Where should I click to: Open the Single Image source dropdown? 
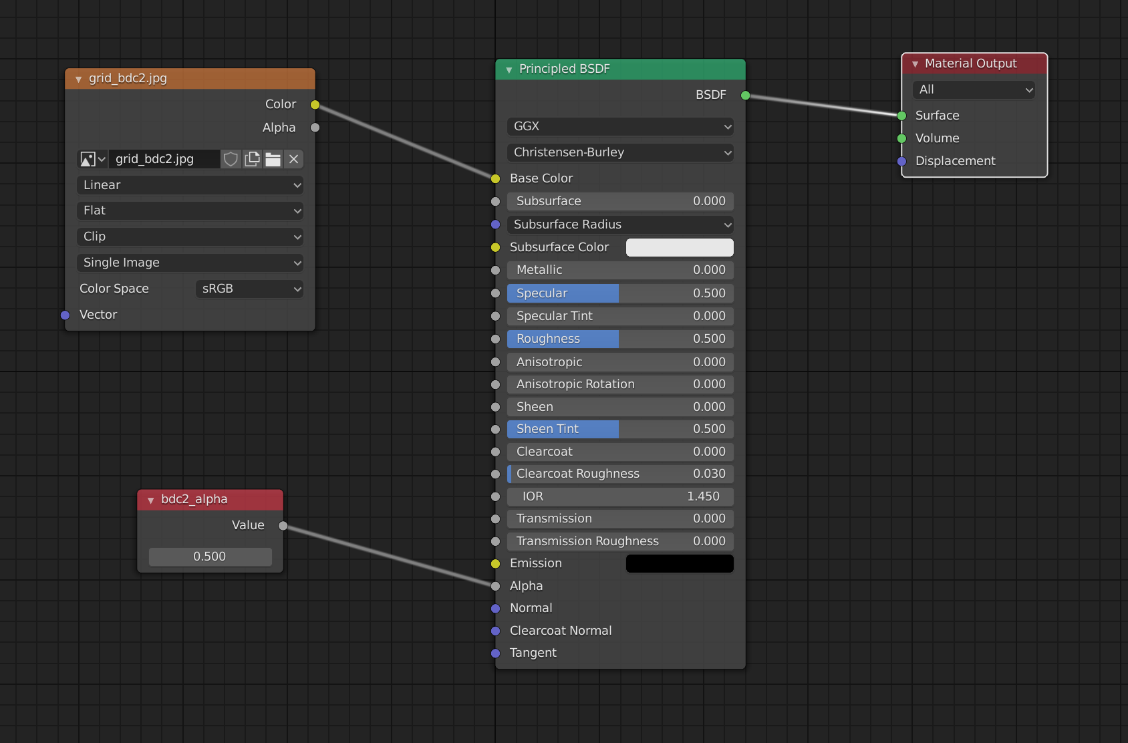190,263
